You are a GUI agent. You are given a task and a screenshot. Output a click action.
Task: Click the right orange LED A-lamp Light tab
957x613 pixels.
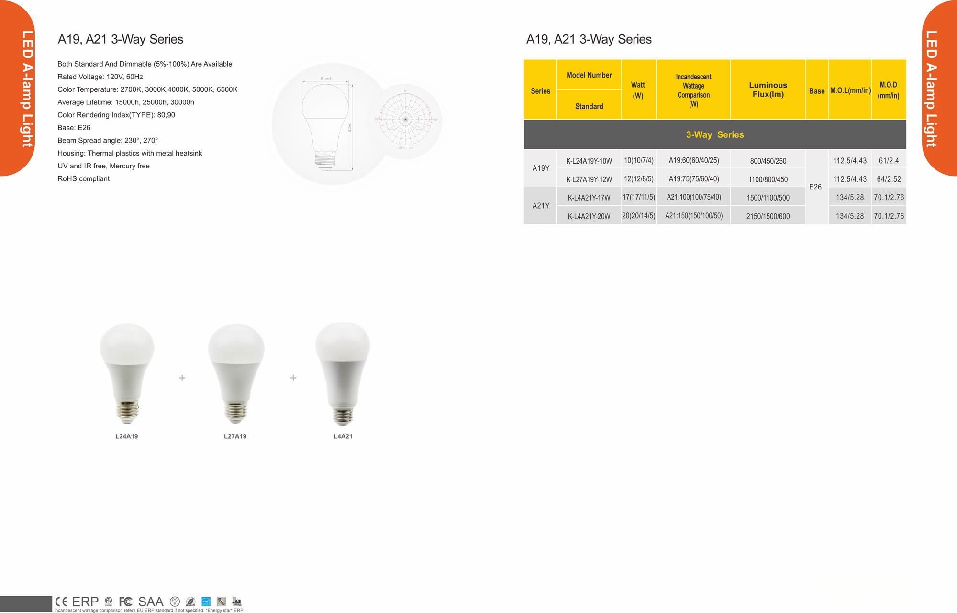click(937, 89)
